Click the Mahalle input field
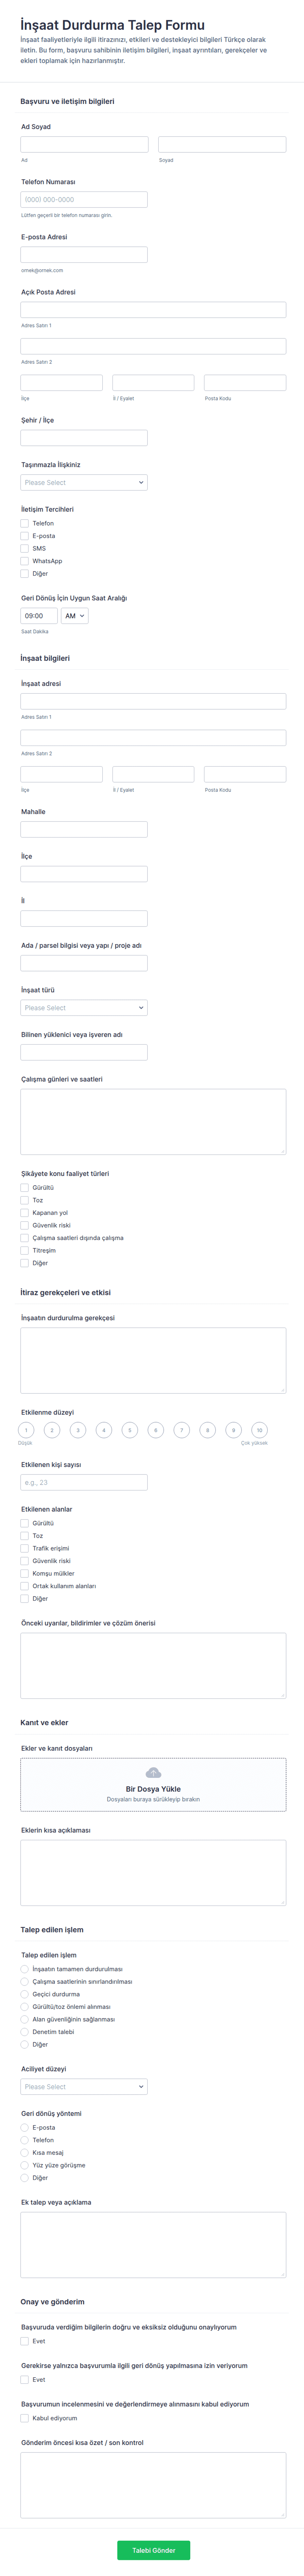The image size is (304, 2576). 84,829
